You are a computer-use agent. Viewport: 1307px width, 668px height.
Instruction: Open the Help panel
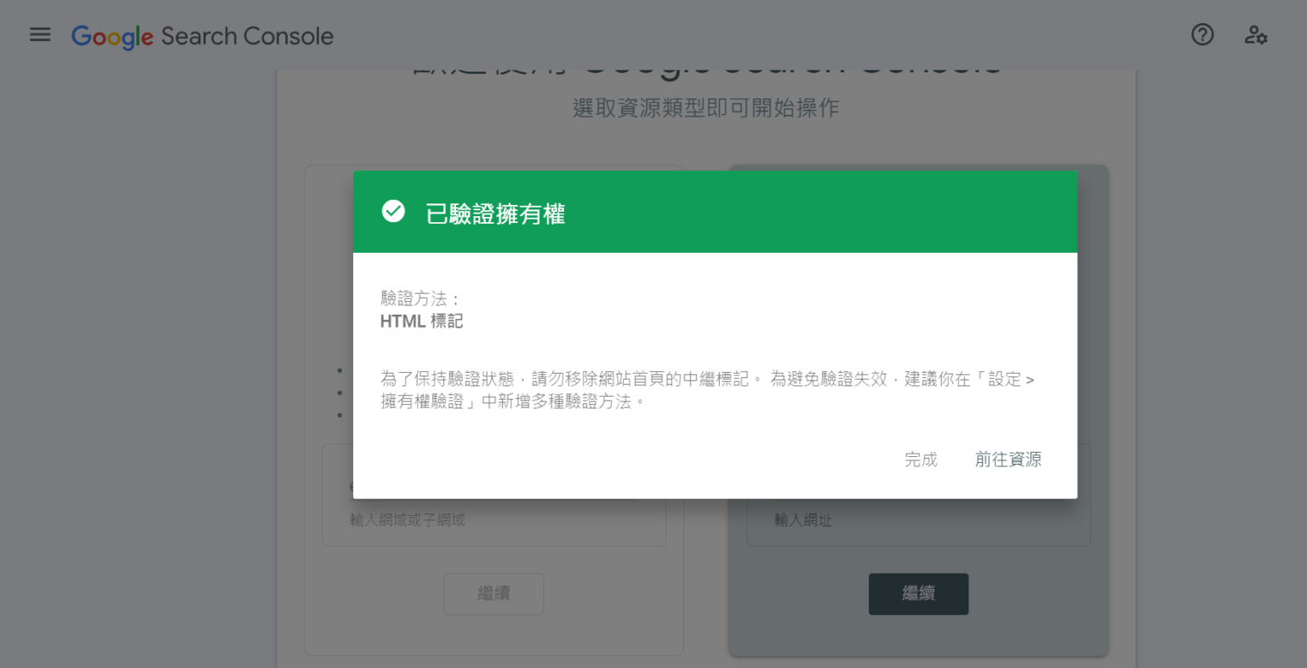click(1201, 35)
